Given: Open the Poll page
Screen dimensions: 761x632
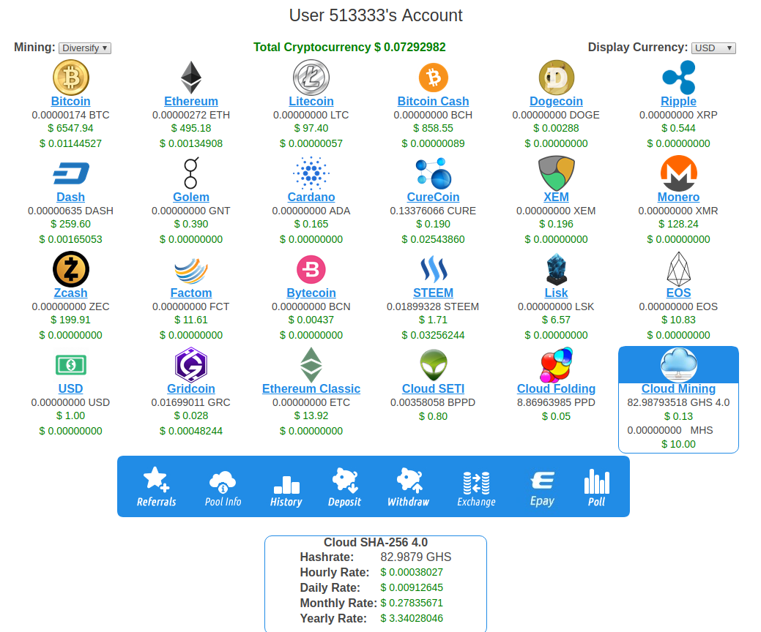Looking at the screenshot, I should coord(596,486).
